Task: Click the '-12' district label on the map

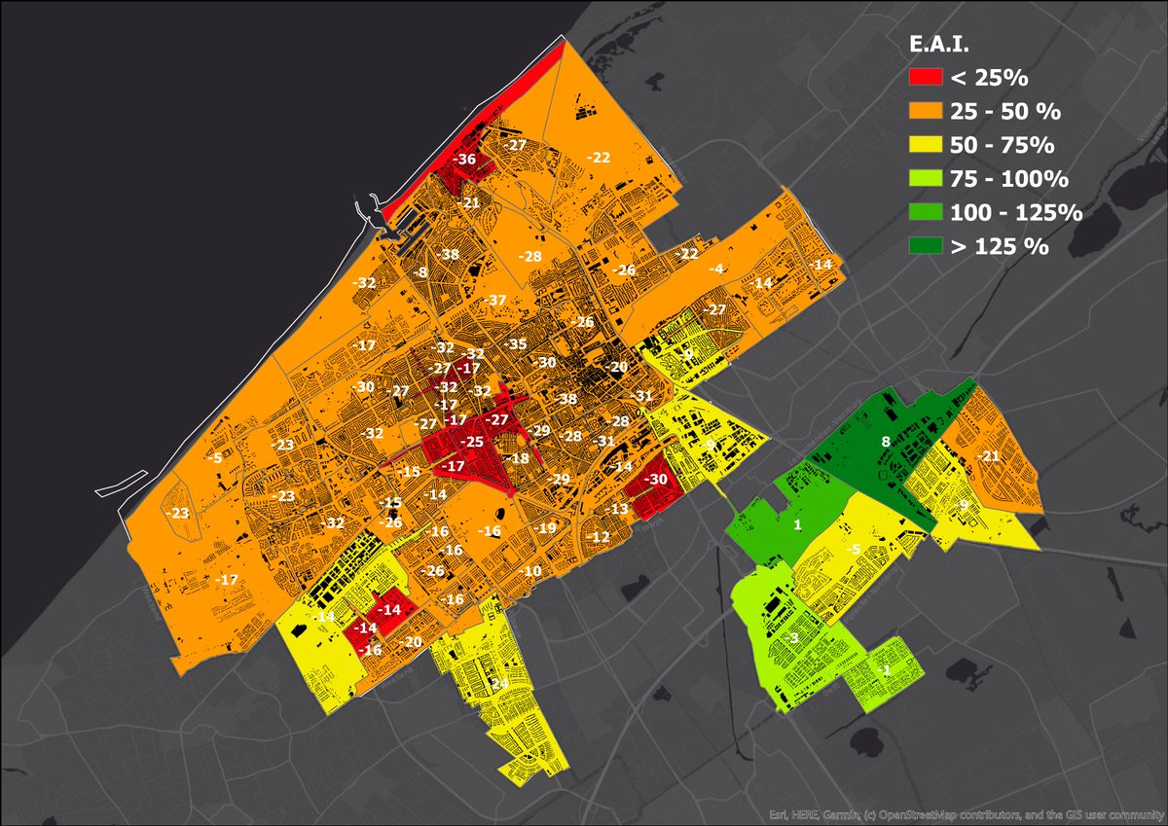Action: click(599, 537)
